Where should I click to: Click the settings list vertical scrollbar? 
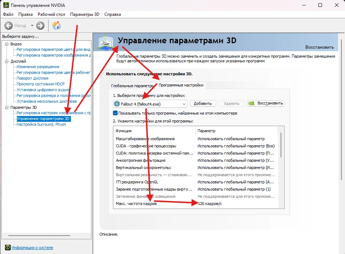tap(281, 144)
